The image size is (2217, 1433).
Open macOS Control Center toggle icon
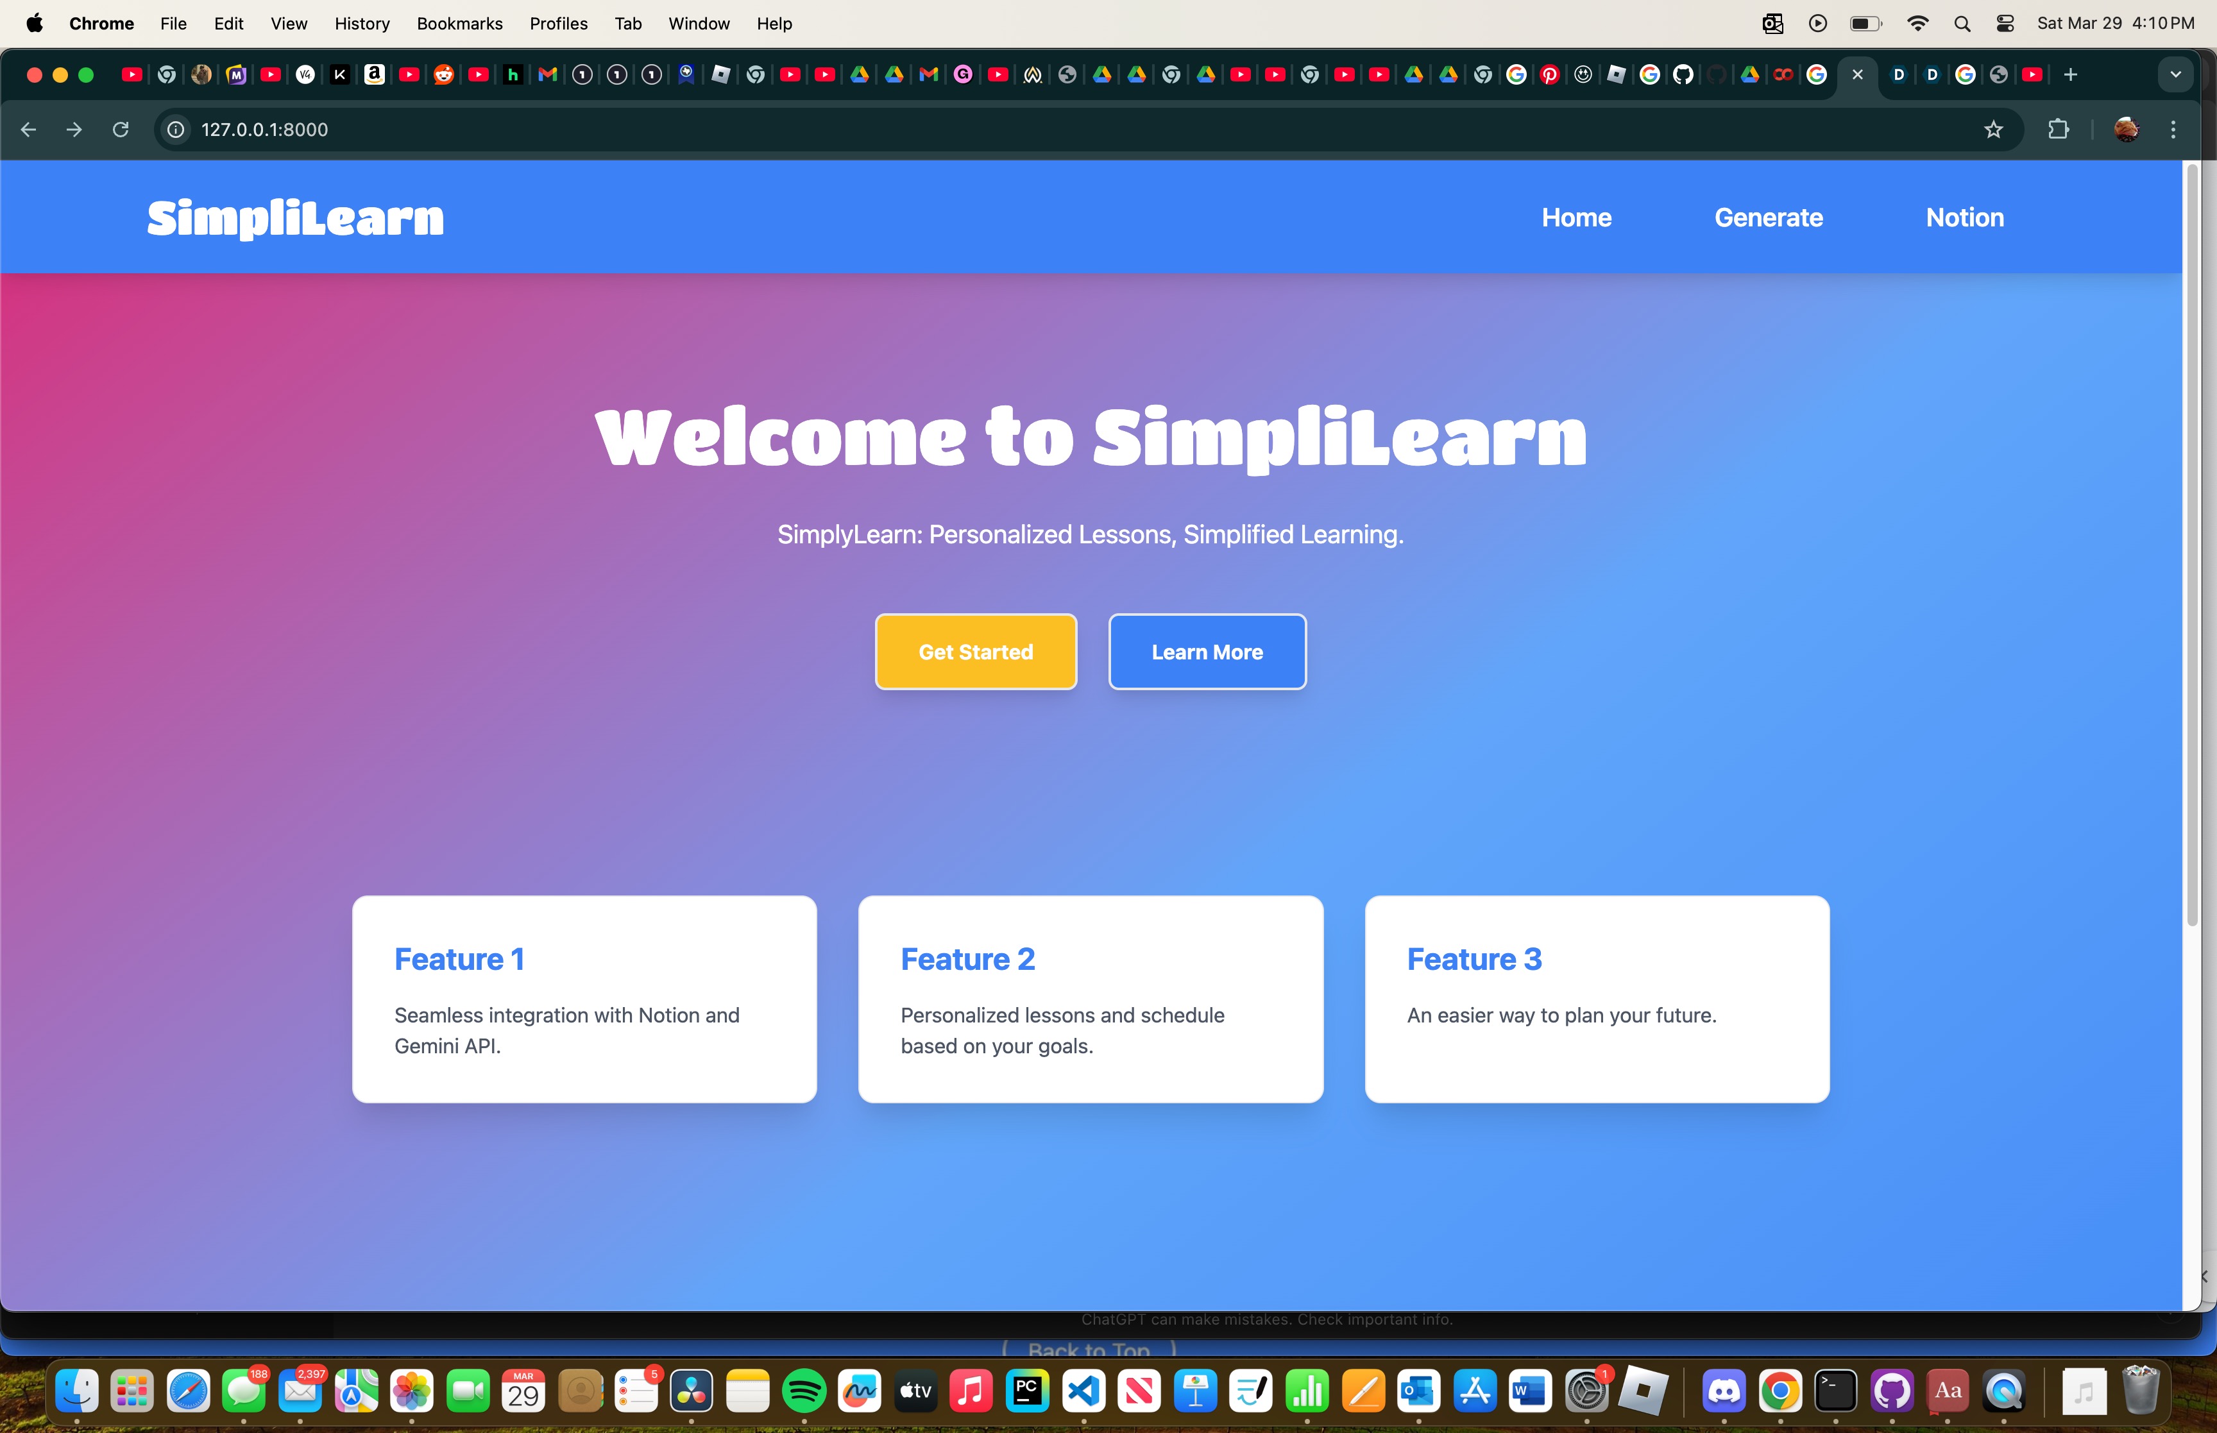point(2005,23)
